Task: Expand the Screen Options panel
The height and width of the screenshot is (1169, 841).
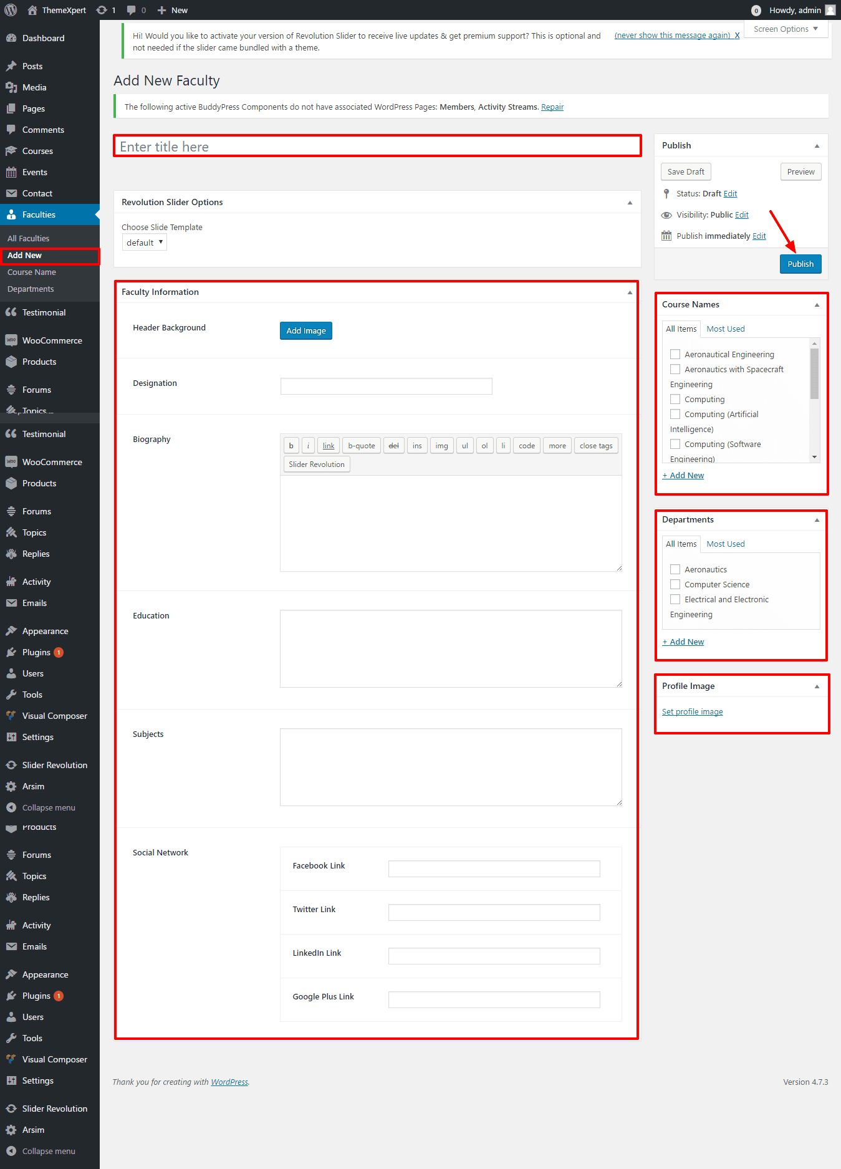Action: tap(786, 29)
